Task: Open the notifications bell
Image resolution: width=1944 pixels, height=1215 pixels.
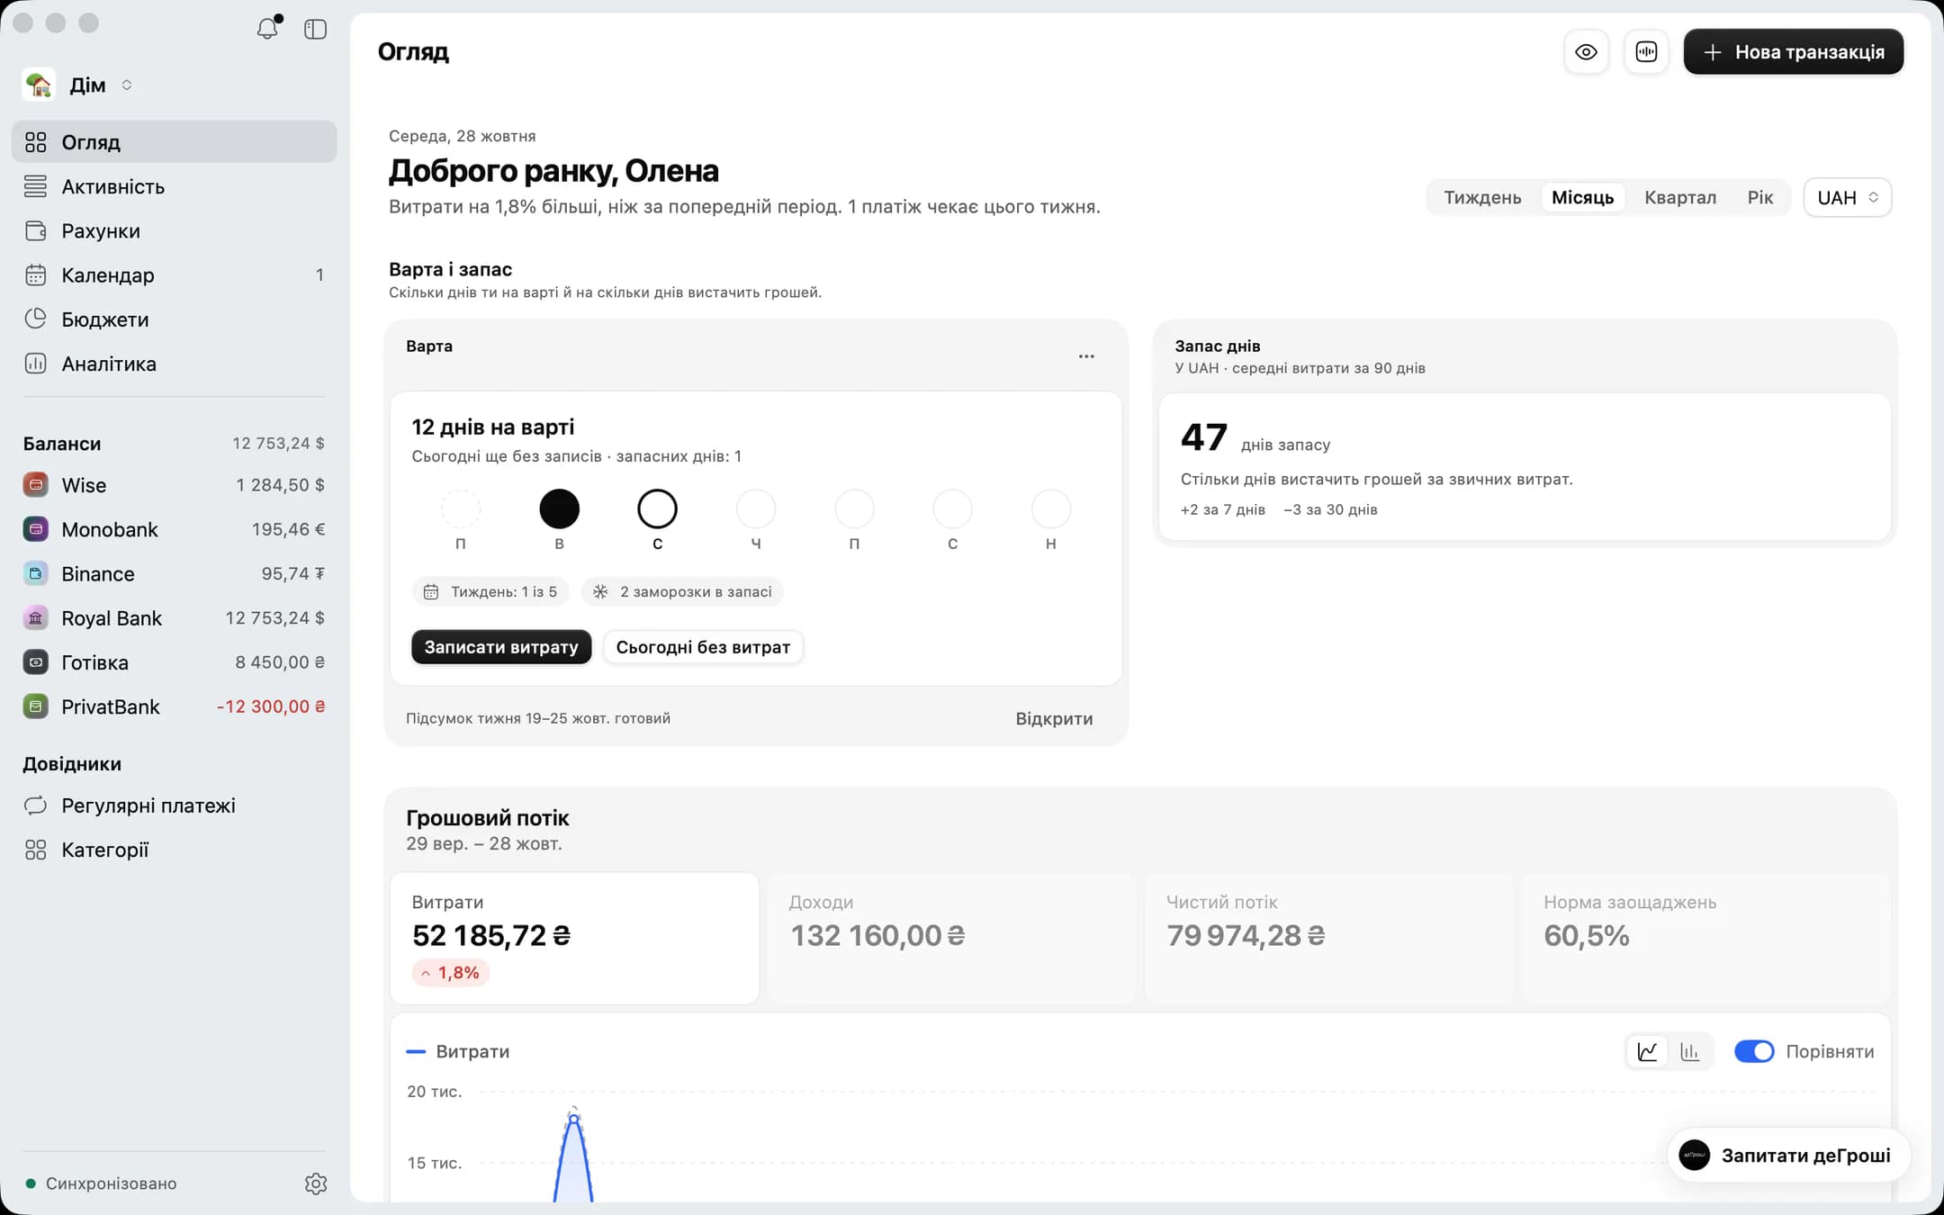Action: pos(267,29)
